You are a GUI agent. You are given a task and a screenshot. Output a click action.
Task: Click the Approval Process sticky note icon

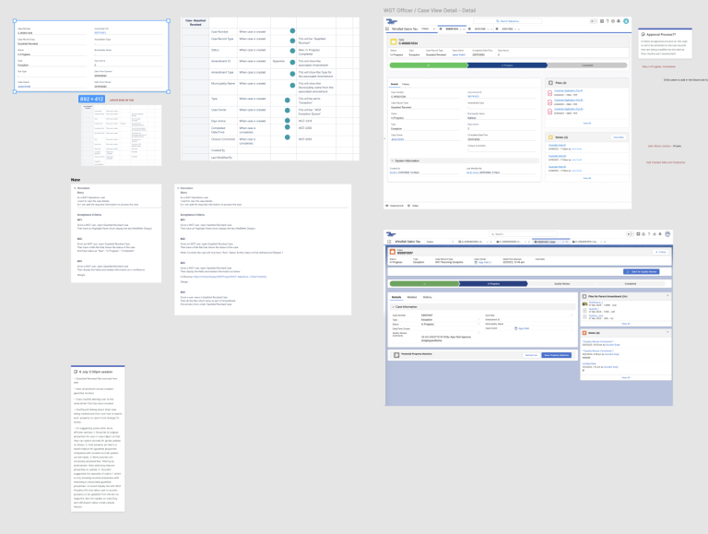[643, 34]
